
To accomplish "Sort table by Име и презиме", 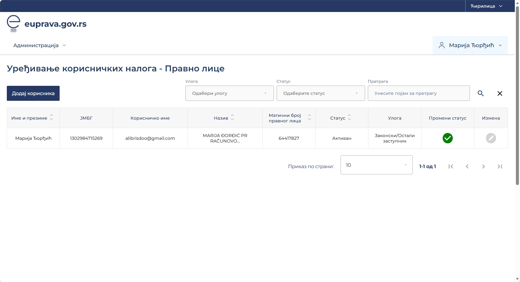I will pos(51,118).
